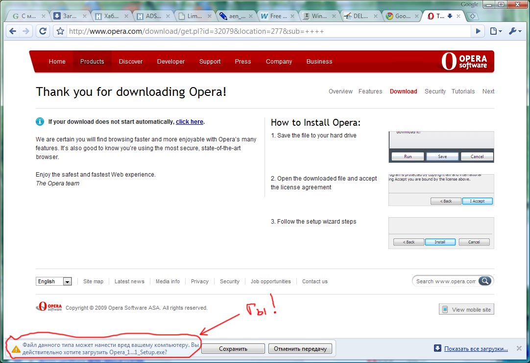Go back with the browser back arrow
The image size is (530, 363).
tap(13, 31)
